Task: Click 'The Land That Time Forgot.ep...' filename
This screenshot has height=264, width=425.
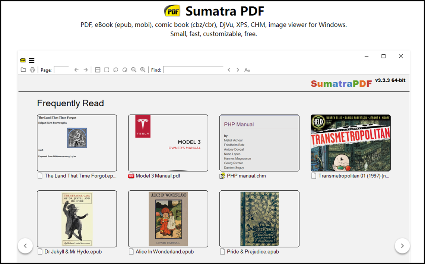Action: click(x=80, y=176)
